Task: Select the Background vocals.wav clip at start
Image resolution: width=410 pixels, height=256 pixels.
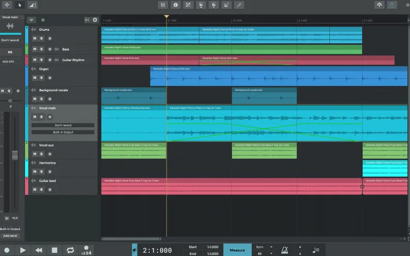Action: click(x=134, y=95)
